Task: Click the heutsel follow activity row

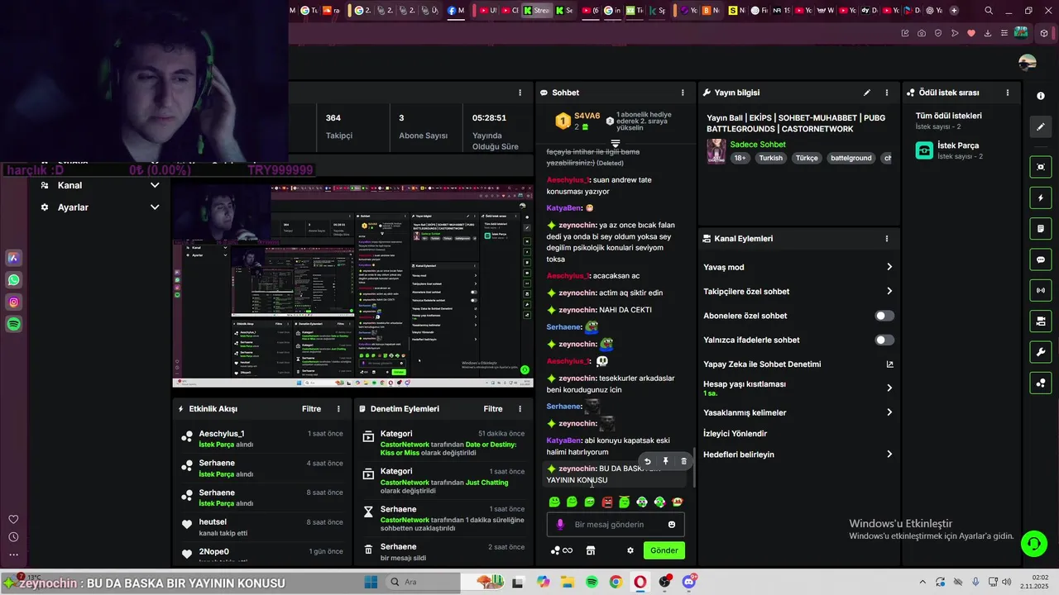Action: tap(261, 527)
